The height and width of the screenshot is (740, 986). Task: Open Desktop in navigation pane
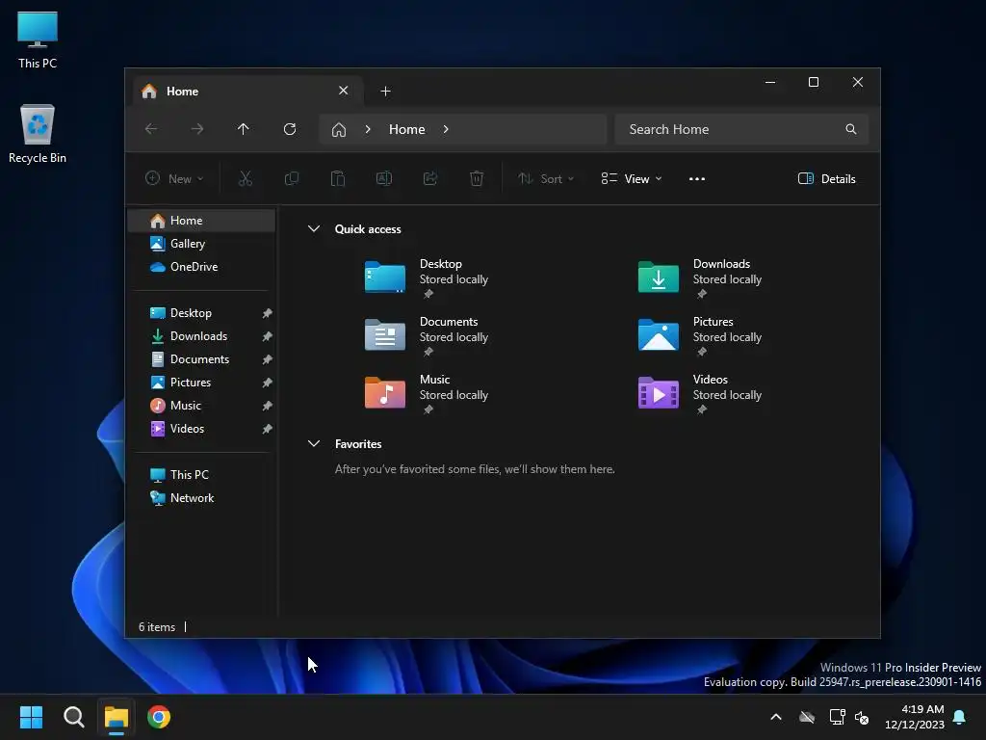coord(192,313)
